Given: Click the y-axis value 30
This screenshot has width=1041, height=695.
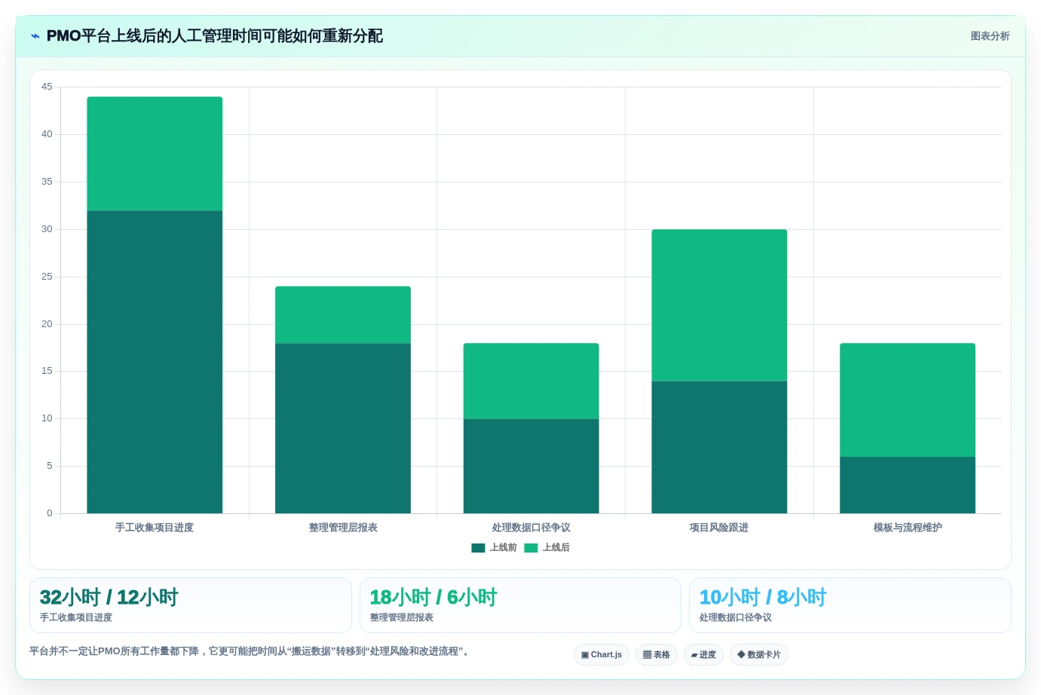Looking at the screenshot, I should click(47, 229).
